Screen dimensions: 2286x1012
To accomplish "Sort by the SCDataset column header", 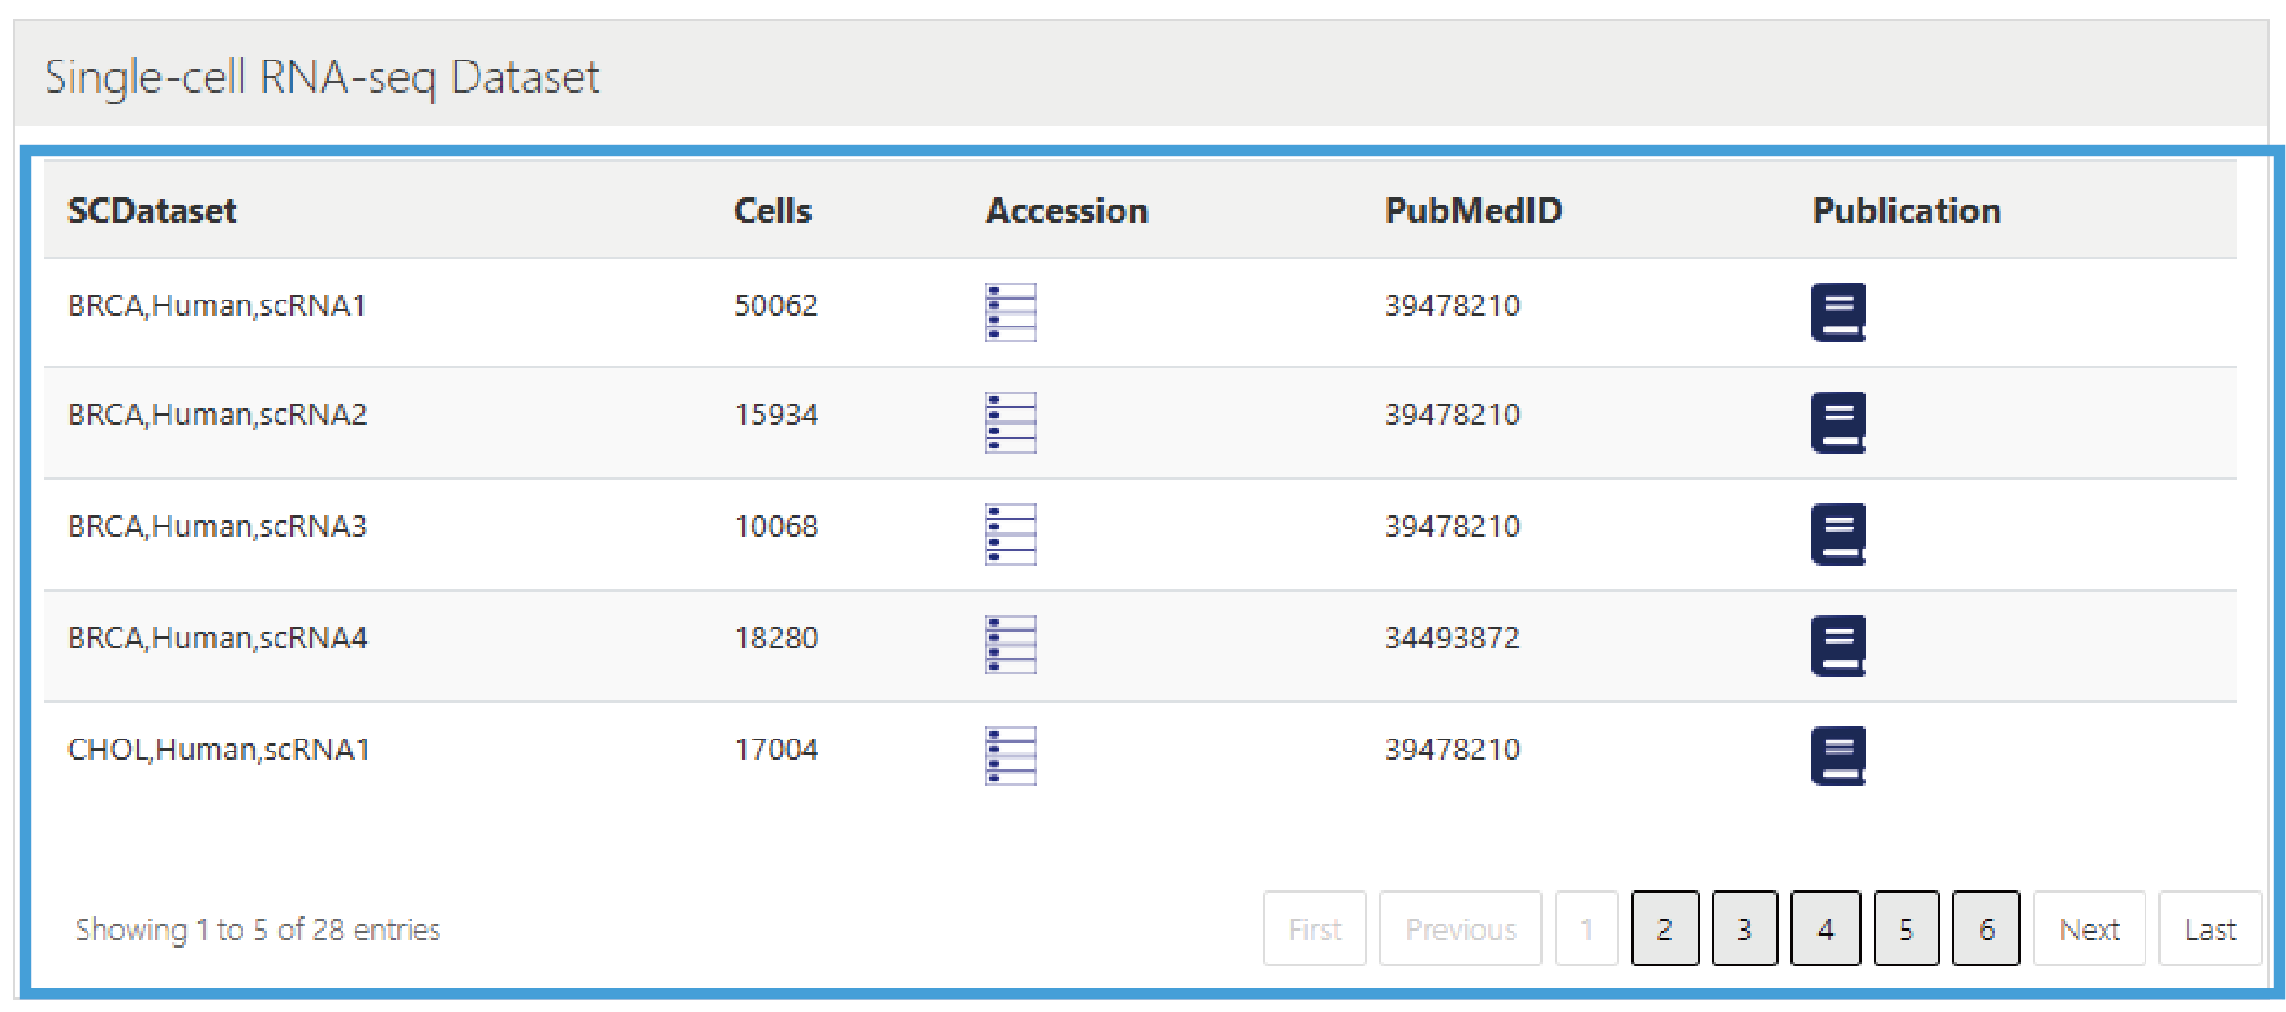I will tap(153, 211).
